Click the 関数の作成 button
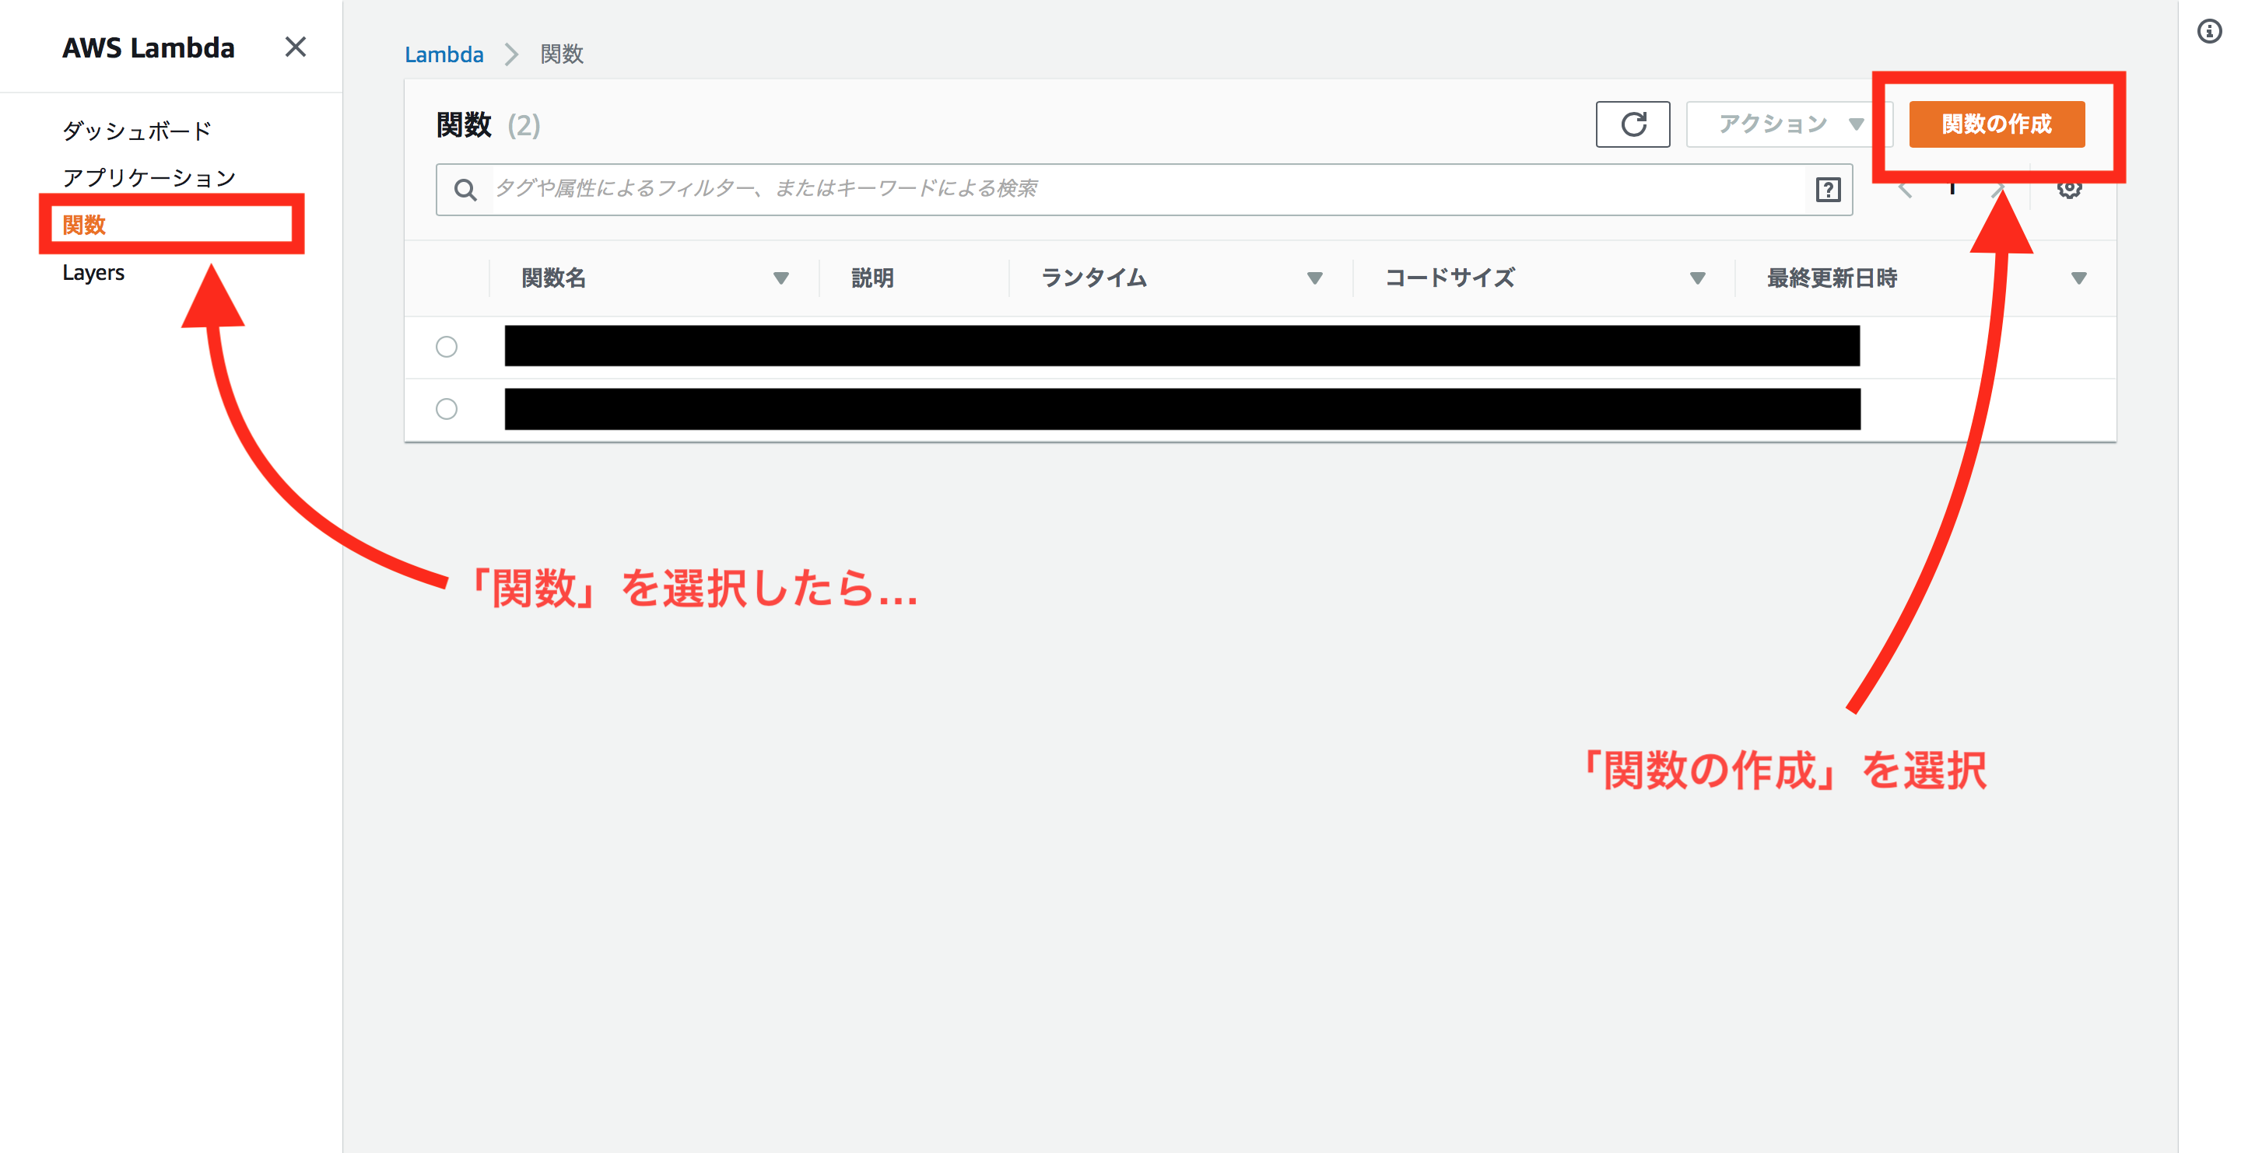The height and width of the screenshot is (1153, 2241). point(1997,124)
